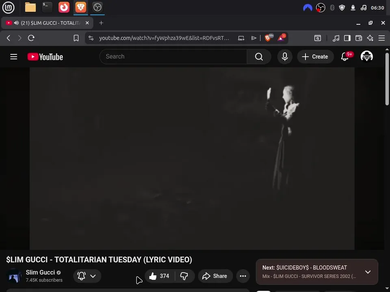The image size is (390, 292).
Task: Click the video player frame
Action: (x=192, y=159)
